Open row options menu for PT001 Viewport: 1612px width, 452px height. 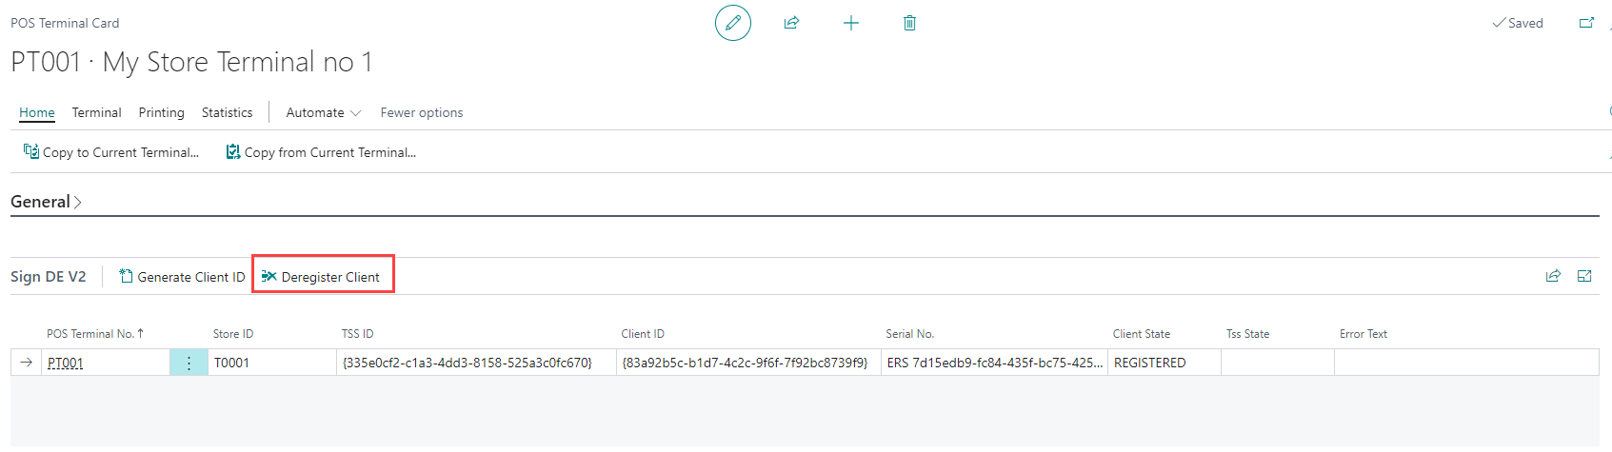point(189,363)
